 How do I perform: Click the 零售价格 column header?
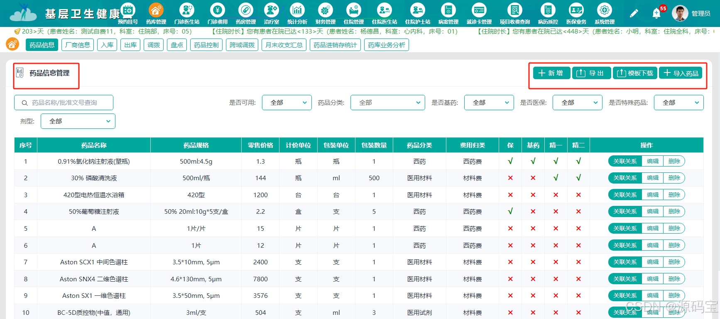point(260,145)
